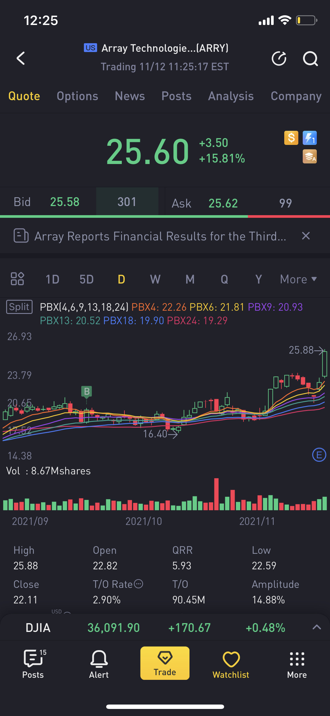Viewport: 330px width, 716px height.
Task: Tap the Low value 22.59
Action: [264, 566]
